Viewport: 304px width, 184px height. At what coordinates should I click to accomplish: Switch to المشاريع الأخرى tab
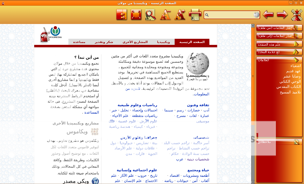tap(135, 42)
